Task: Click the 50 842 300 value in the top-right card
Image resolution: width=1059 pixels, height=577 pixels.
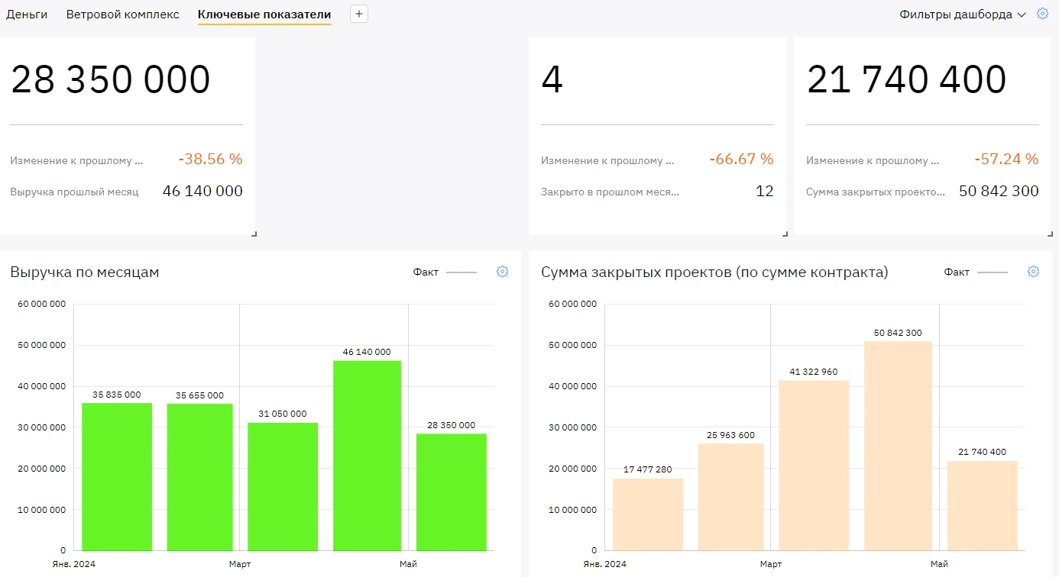Action: click(999, 191)
